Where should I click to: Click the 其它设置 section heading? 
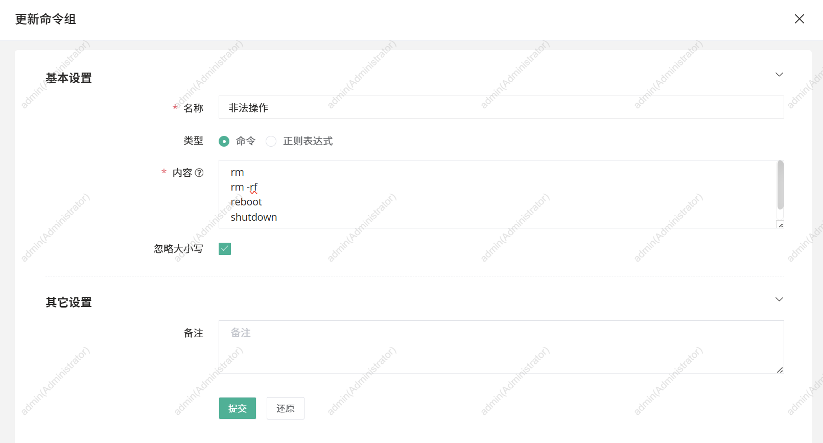pyautogui.click(x=68, y=302)
